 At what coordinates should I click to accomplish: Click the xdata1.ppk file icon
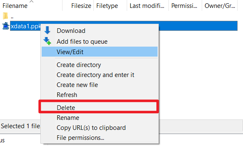pos(6,26)
